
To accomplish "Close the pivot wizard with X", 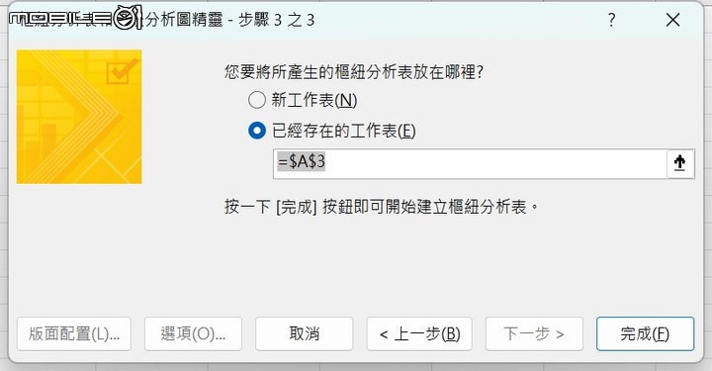I will [x=672, y=20].
